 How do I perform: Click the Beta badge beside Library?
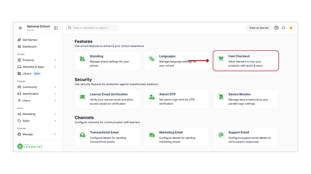(37, 74)
